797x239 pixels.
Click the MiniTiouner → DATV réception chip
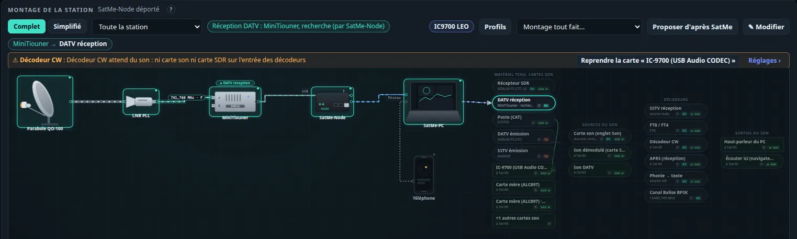coord(60,44)
